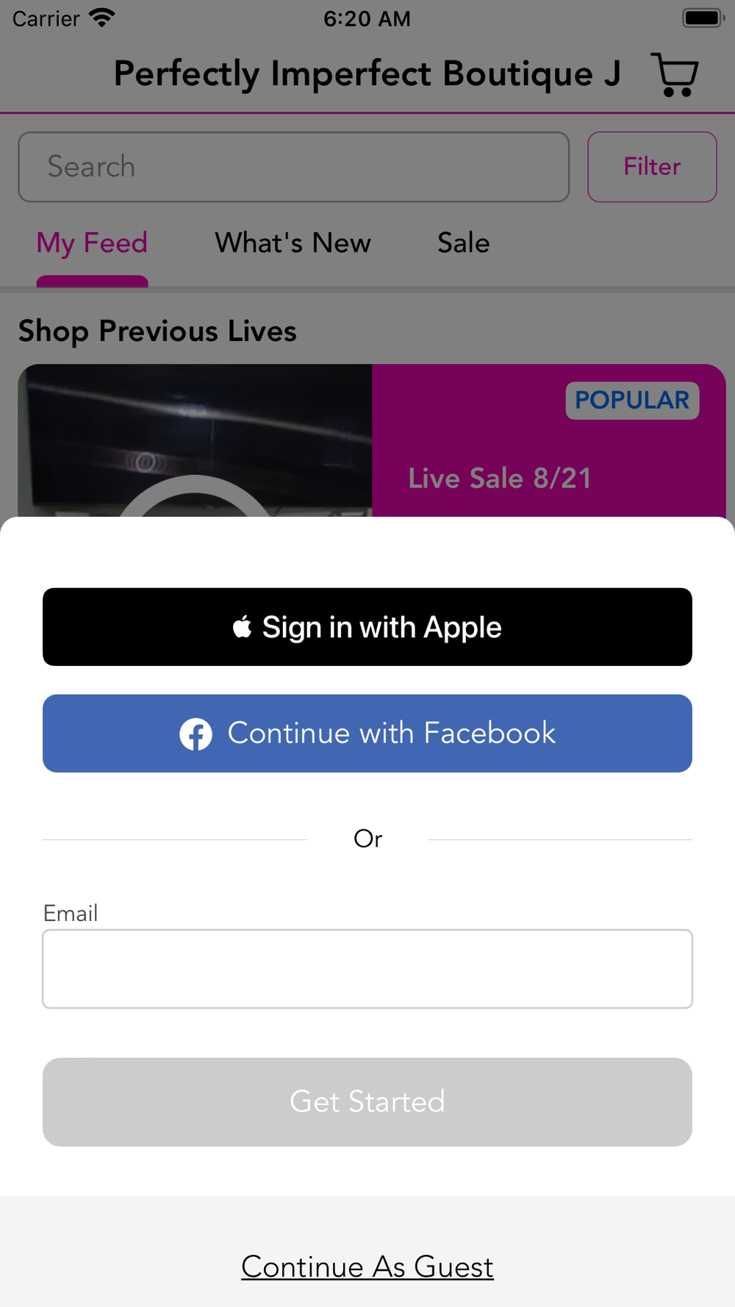The image size is (735, 1307).
Task: Tap the battery indicator icon
Action: tap(703, 18)
